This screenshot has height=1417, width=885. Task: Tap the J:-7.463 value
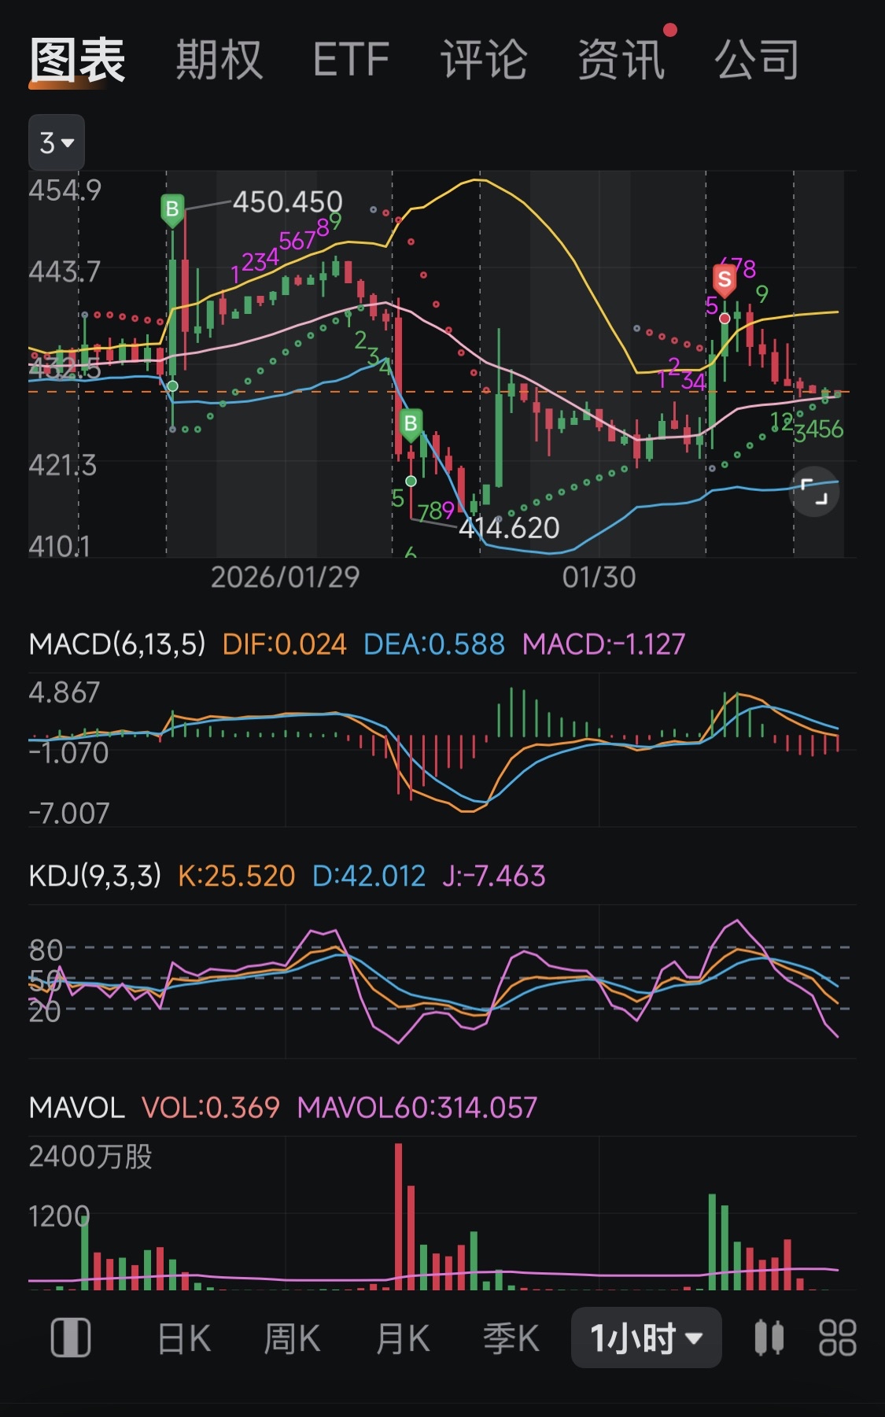[x=493, y=876]
